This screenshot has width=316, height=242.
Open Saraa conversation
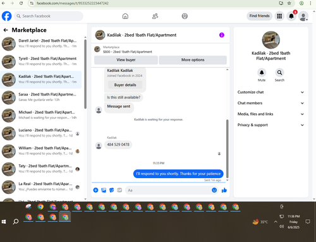pyautogui.click(x=41, y=97)
